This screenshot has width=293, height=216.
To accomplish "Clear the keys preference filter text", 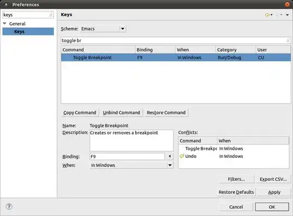I will (51, 15).
